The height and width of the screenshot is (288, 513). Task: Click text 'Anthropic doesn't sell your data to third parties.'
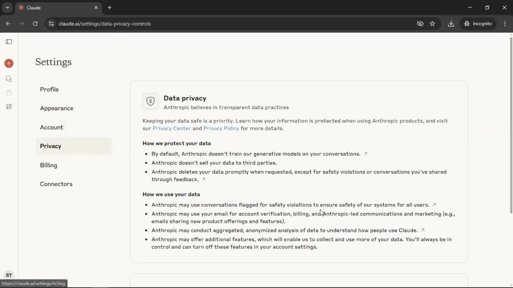point(214,163)
